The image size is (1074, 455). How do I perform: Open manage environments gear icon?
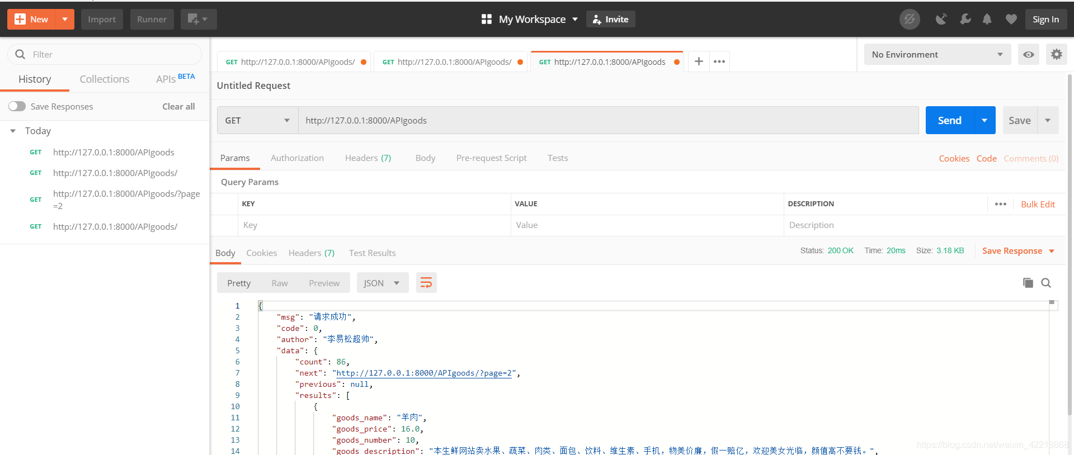(1057, 54)
